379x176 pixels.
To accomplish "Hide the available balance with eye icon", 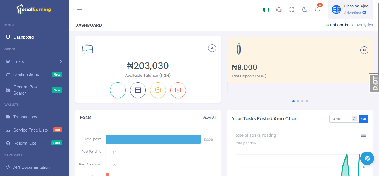I will pyautogui.click(x=212, y=48).
